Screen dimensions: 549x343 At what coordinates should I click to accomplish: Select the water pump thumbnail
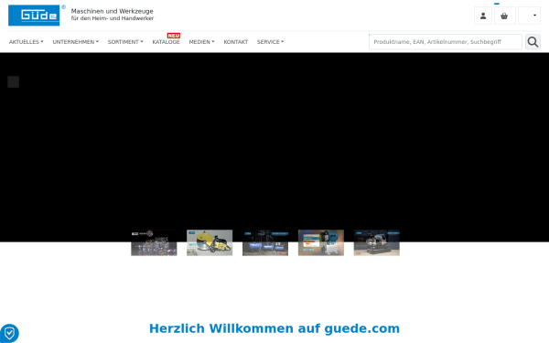pos(321,242)
